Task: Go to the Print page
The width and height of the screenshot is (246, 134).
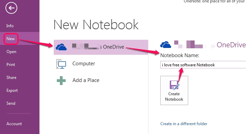Action: (11, 65)
